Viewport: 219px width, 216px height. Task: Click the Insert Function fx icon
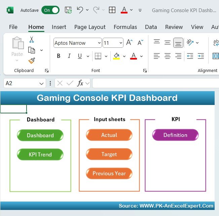tap(80, 83)
